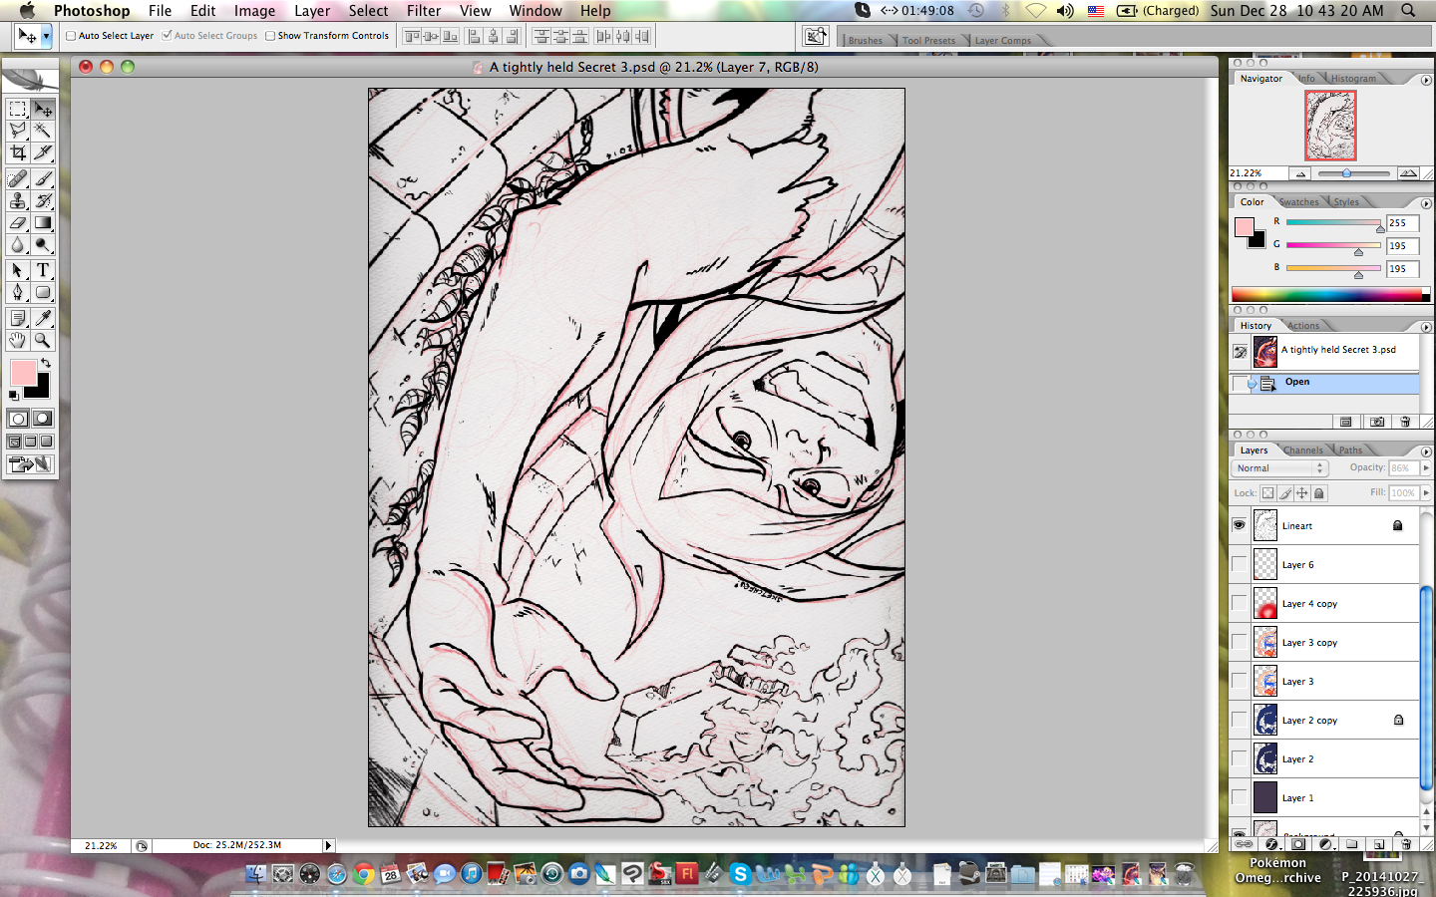Open Layers panel options menu arrow
Screen dimensions: 1436x897
1426,451
